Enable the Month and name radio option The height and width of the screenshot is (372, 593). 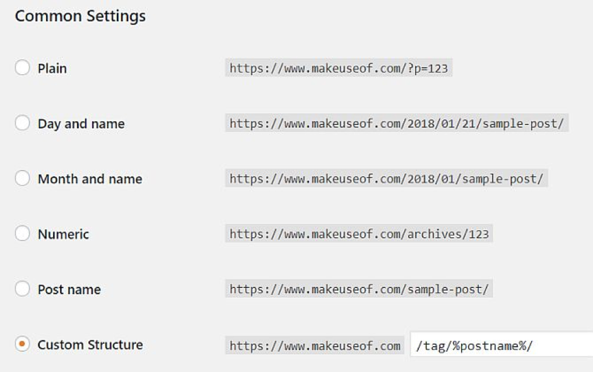click(22, 179)
